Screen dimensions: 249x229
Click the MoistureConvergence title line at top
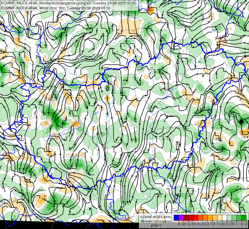[69, 3]
